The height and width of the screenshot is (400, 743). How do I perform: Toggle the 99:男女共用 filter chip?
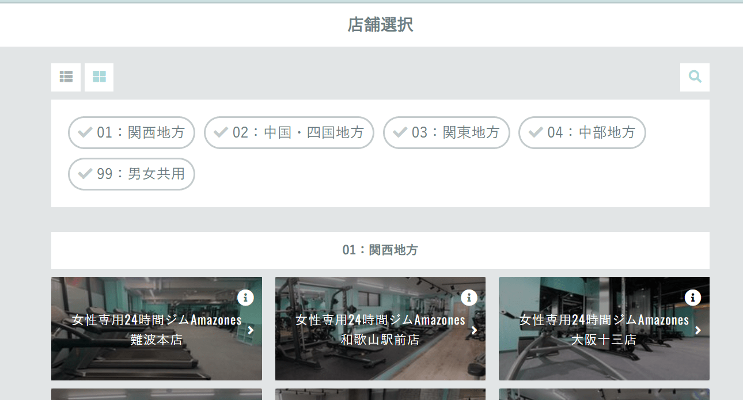[131, 174]
